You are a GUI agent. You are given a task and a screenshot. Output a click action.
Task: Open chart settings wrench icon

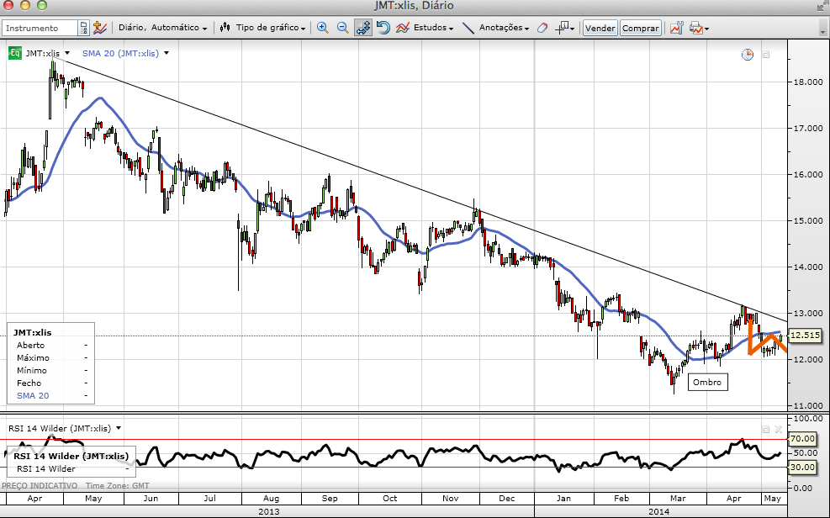676,28
